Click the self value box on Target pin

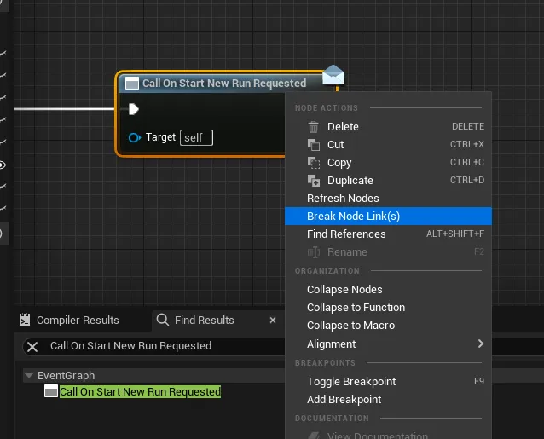coord(196,137)
